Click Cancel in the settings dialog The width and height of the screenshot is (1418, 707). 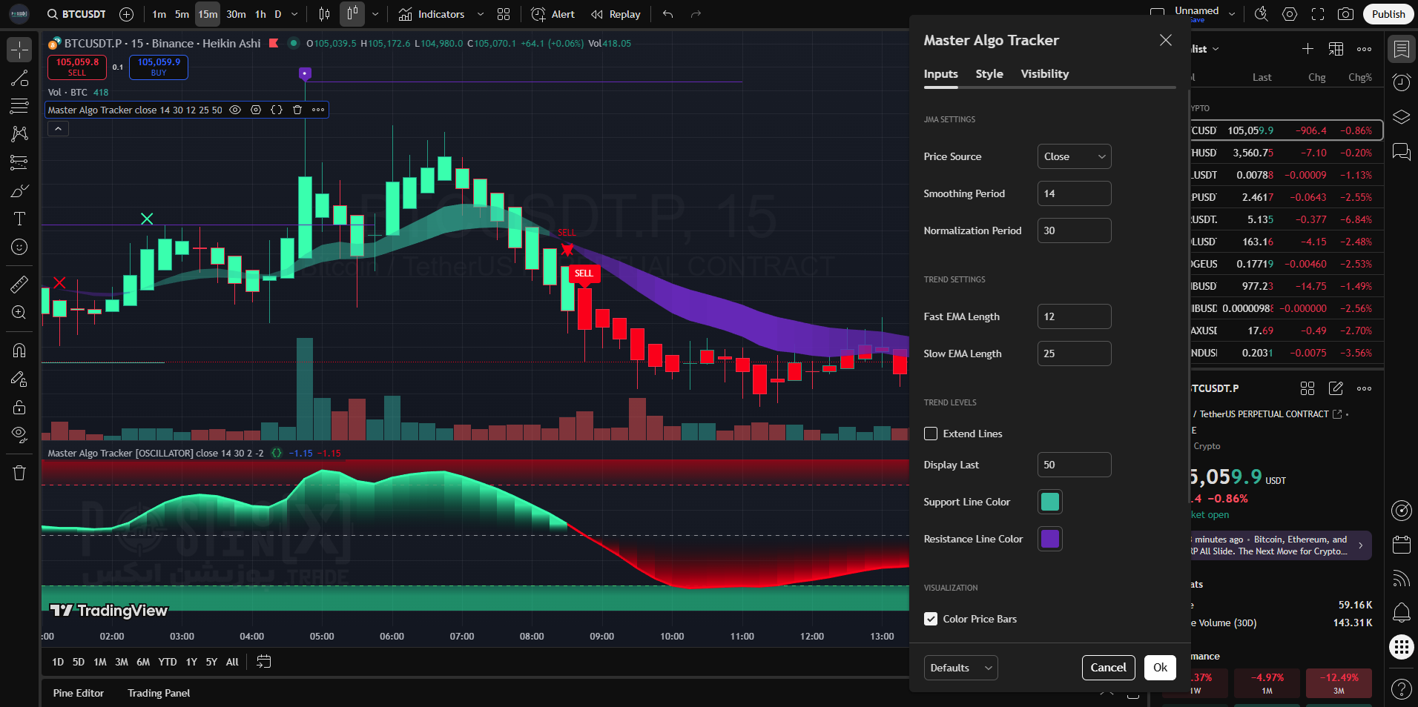[1108, 668]
